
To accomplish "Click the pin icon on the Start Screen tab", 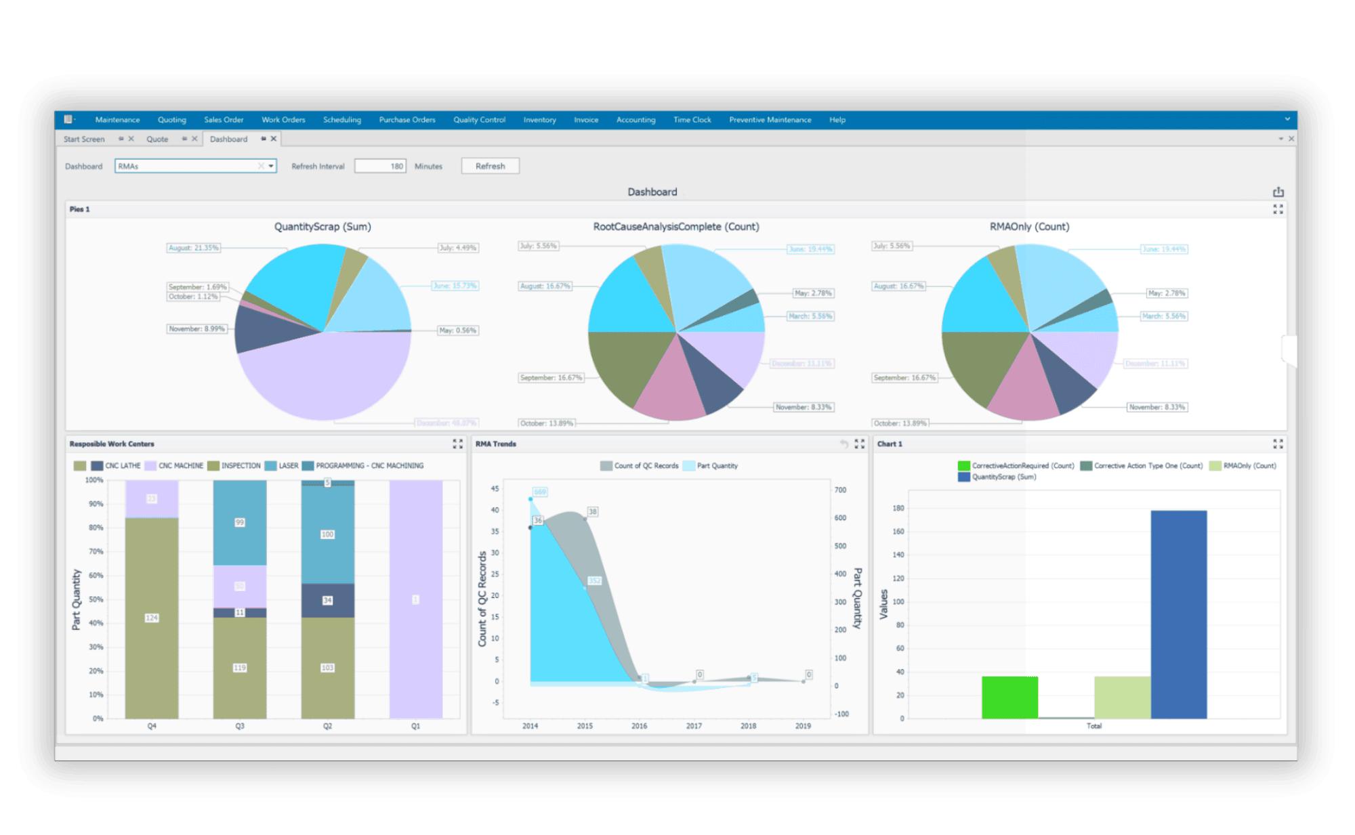I will (x=120, y=138).
